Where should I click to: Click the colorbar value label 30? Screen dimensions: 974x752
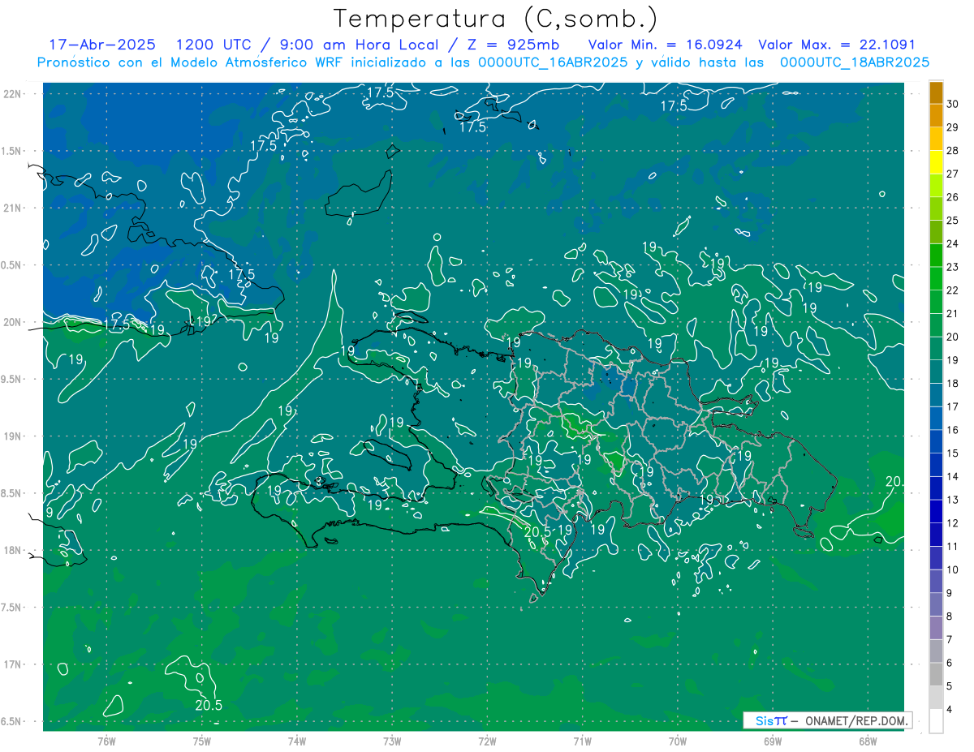(x=953, y=103)
